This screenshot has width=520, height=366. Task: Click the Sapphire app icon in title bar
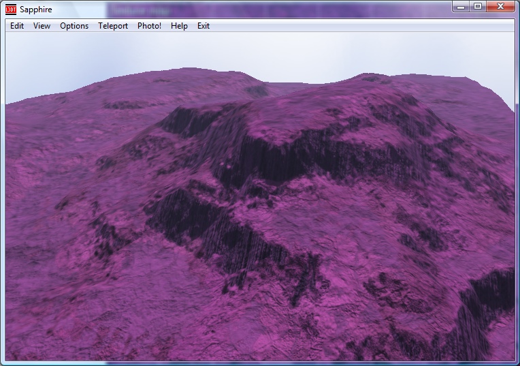coord(10,10)
